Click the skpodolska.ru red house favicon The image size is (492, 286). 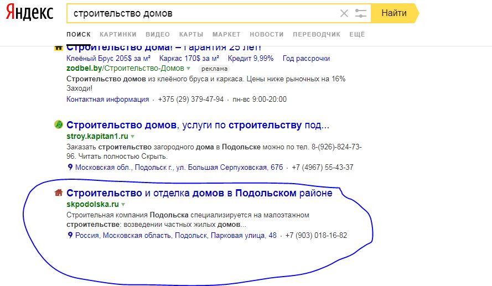(x=58, y=193)
